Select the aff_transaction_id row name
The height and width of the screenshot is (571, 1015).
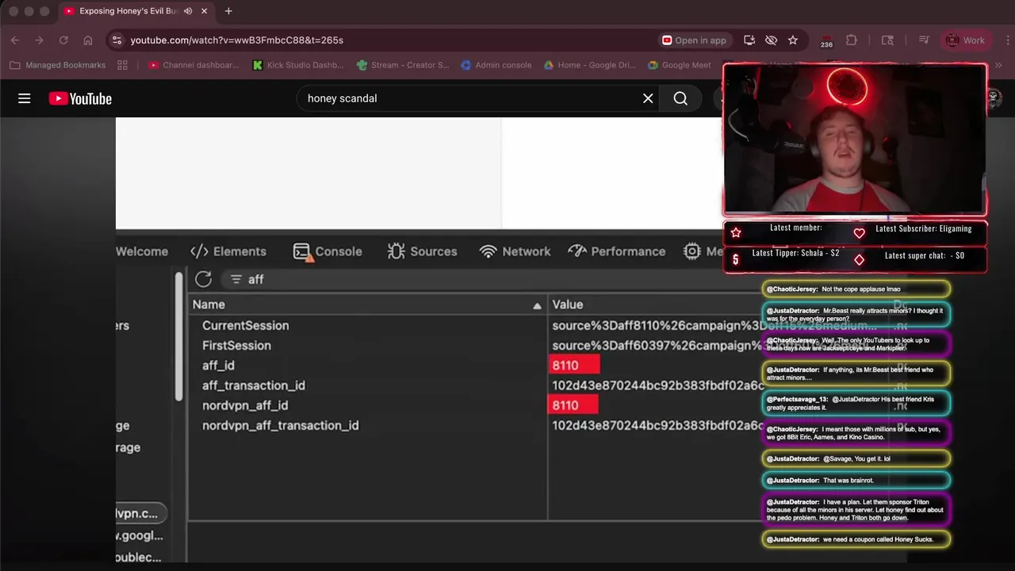[x=254, y=385]
